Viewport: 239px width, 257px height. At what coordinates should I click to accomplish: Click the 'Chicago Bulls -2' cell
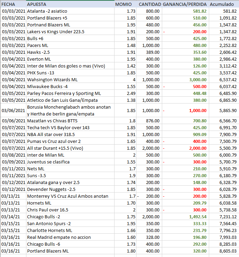point(70,217)
